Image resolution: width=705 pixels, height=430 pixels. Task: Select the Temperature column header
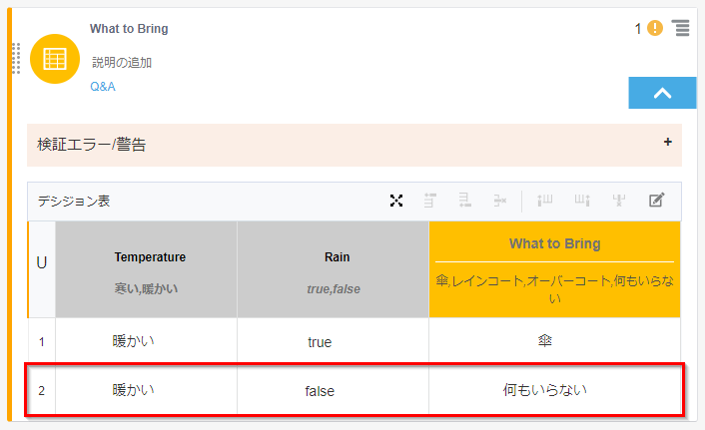click(x=150, y=257)
